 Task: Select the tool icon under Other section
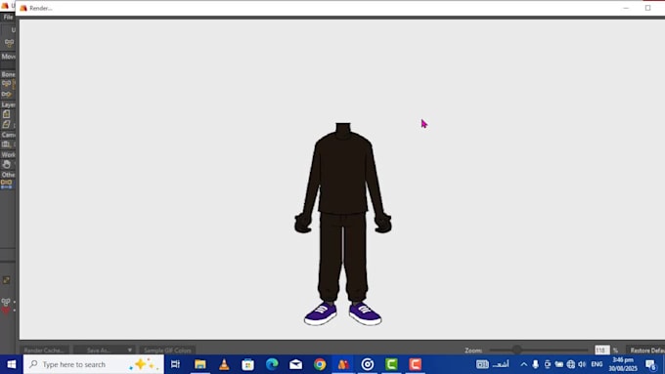(x=7, y=185)
